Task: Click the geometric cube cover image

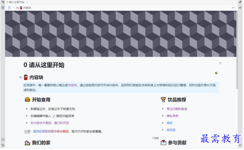Action: (x=121, y=34)
